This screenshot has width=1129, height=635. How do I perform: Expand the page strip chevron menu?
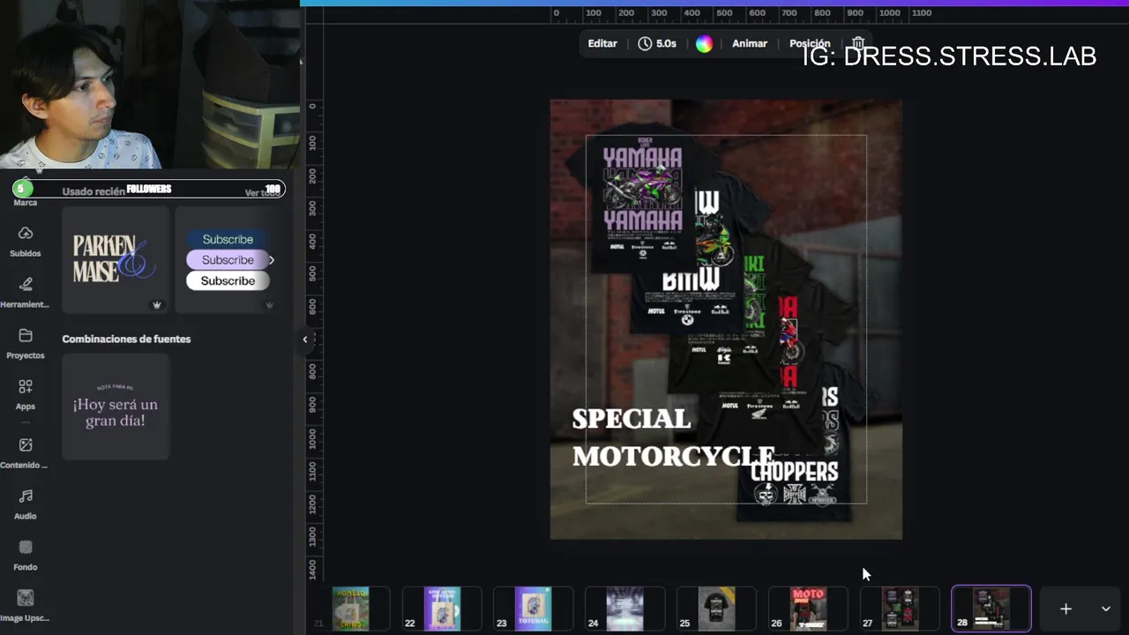click(1105, 609)
